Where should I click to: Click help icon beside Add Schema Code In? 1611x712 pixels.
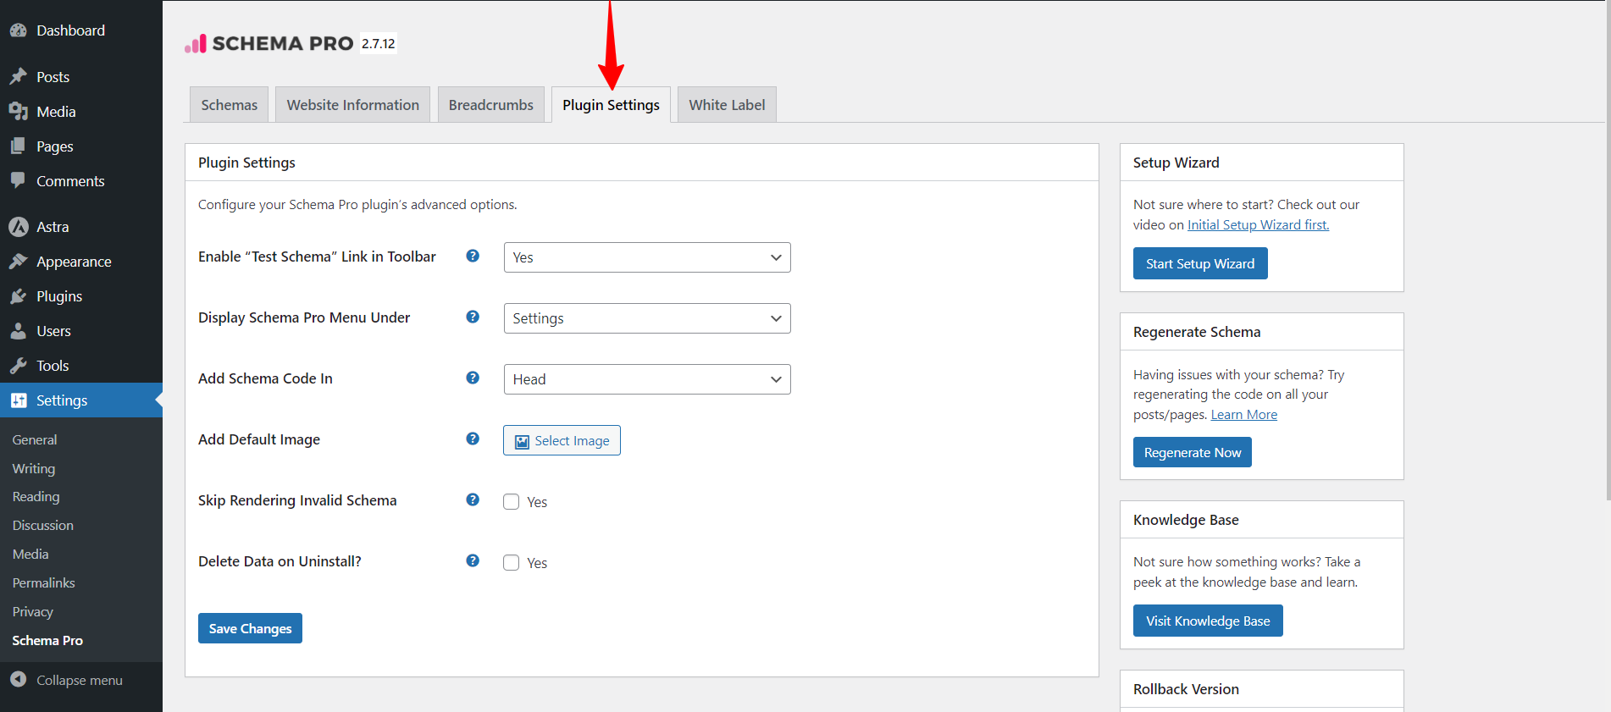pyautogui.click(x=473, y=378)
